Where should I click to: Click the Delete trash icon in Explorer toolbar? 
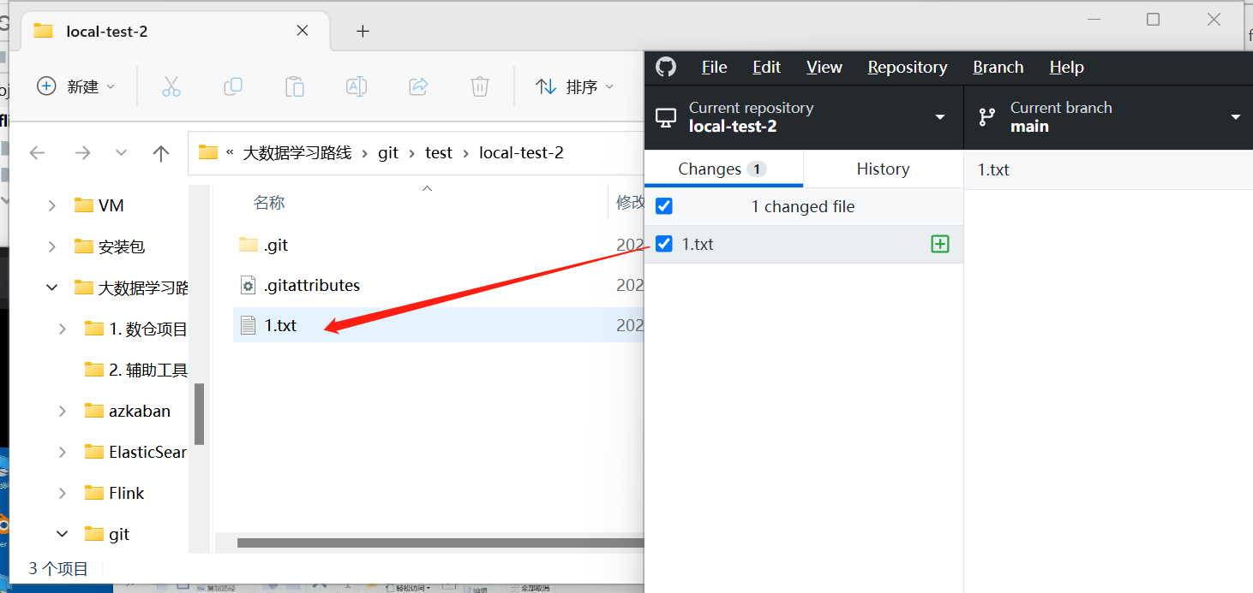pyautogui.click(x=480, y=86)
